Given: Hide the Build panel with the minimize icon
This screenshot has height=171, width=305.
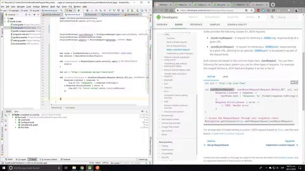Looking at the screenshot, I should pyautogui.click(x=147, y=111).
